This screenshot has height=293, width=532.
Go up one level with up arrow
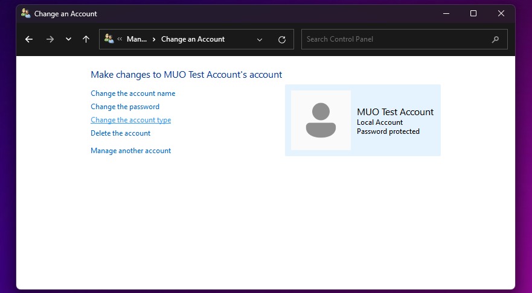point(86,39)
